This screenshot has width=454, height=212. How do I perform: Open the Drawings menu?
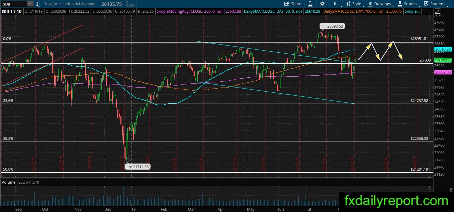[x=379, y=4]
